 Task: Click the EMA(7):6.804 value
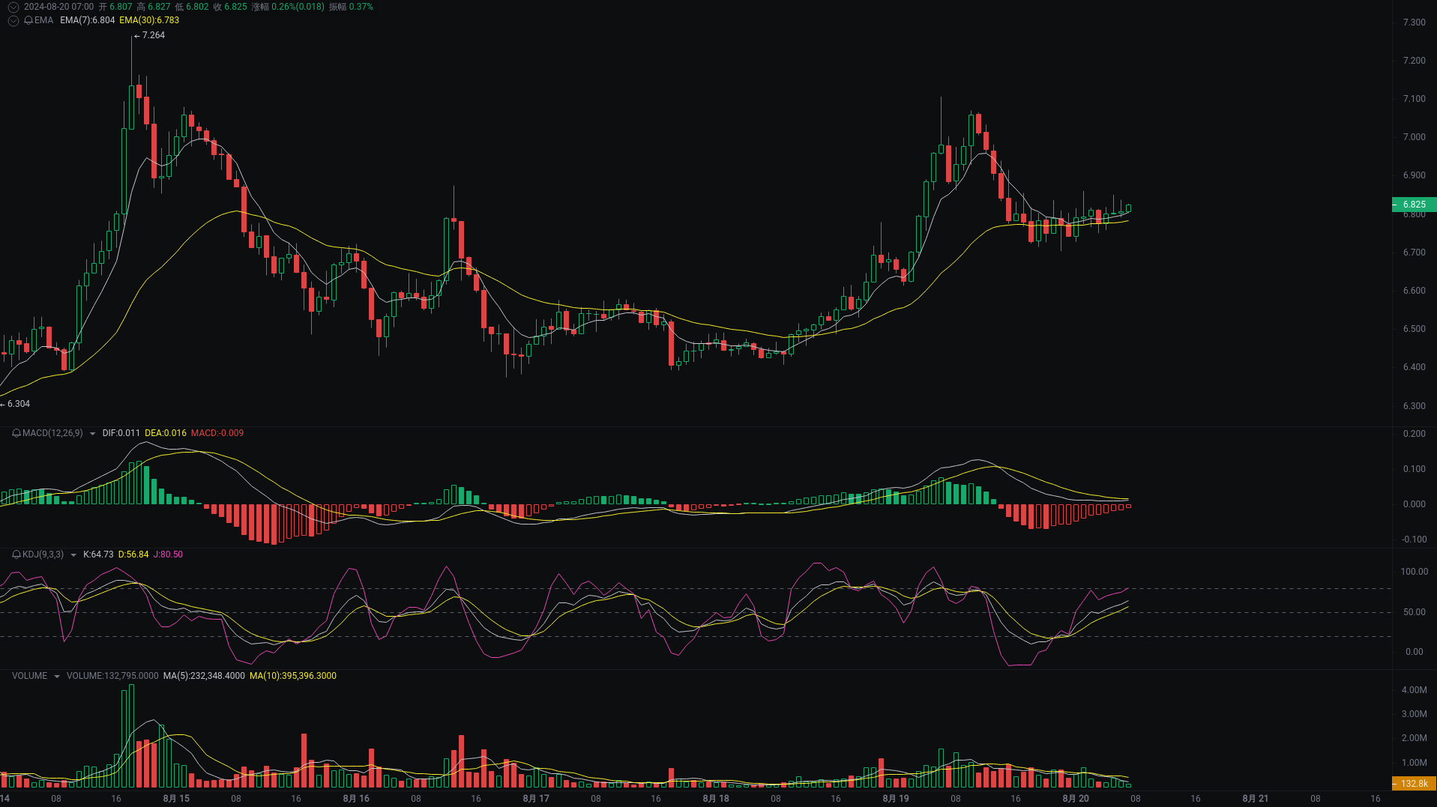coord(88,20)
